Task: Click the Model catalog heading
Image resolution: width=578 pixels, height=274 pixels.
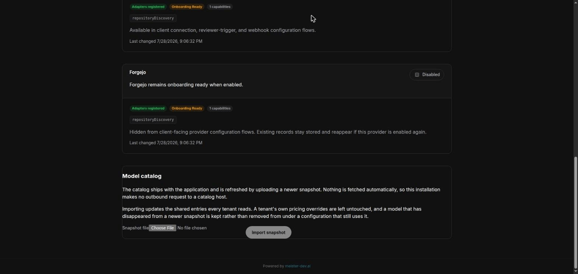Action: tap(142, 176)
